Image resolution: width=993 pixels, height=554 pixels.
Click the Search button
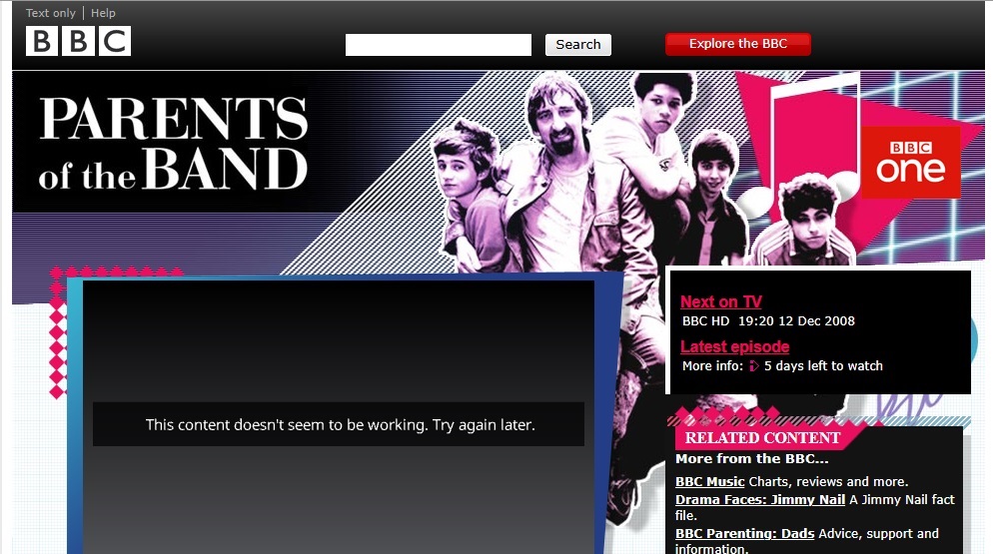coord(578,45)
